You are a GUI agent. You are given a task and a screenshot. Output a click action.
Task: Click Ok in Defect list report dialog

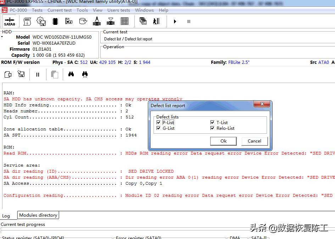tap(223, 141)
